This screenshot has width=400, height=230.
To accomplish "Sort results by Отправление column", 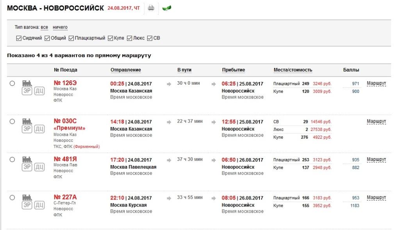I will click(x=125, y=70).
